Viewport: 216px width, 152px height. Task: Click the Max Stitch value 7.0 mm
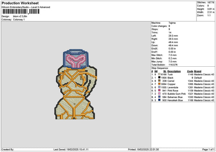tap(172, 55)
